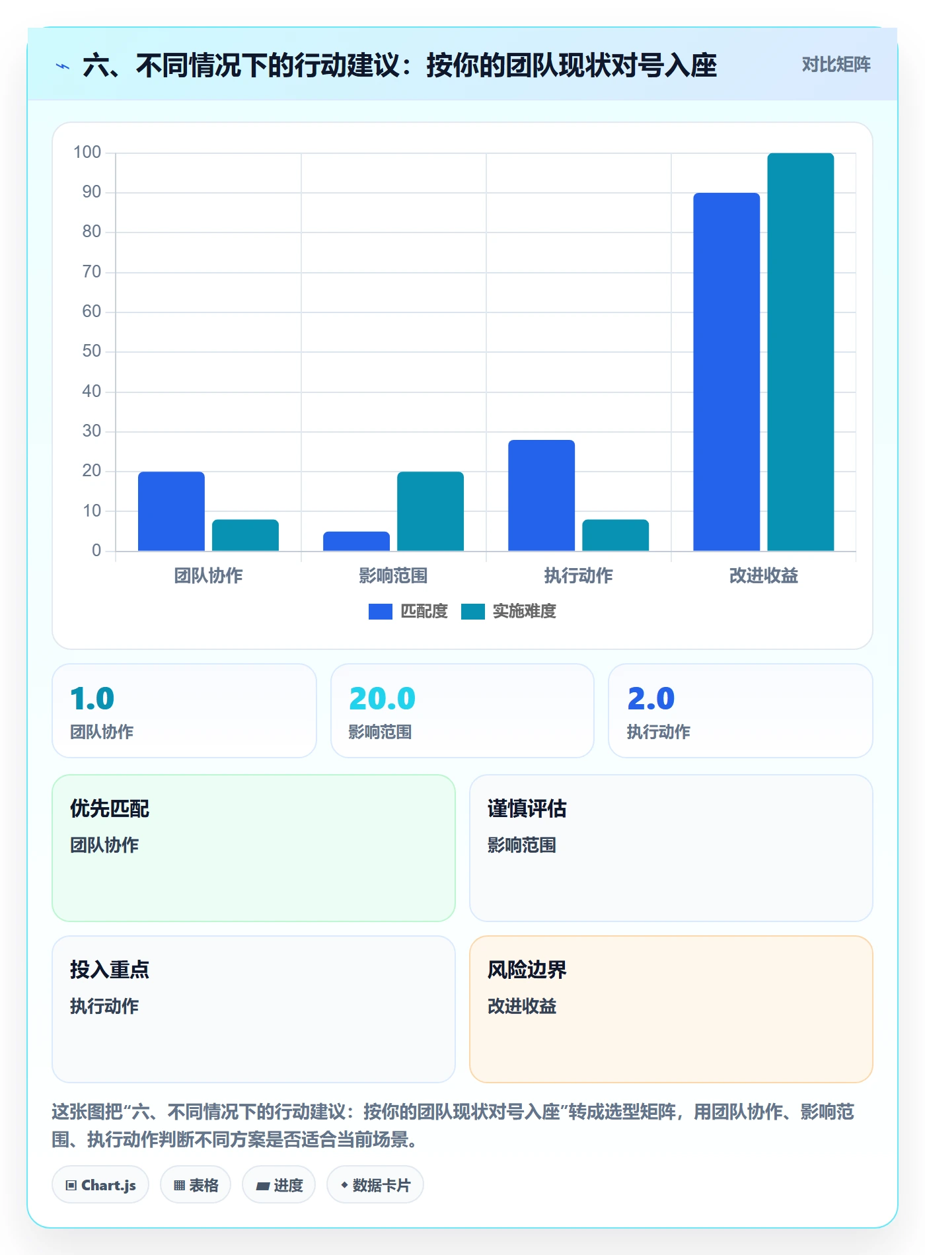The width and height of the screenshot is (925, 1255).
Task: Click the 影响范围 x-axis label
Action: click(393, 576)
